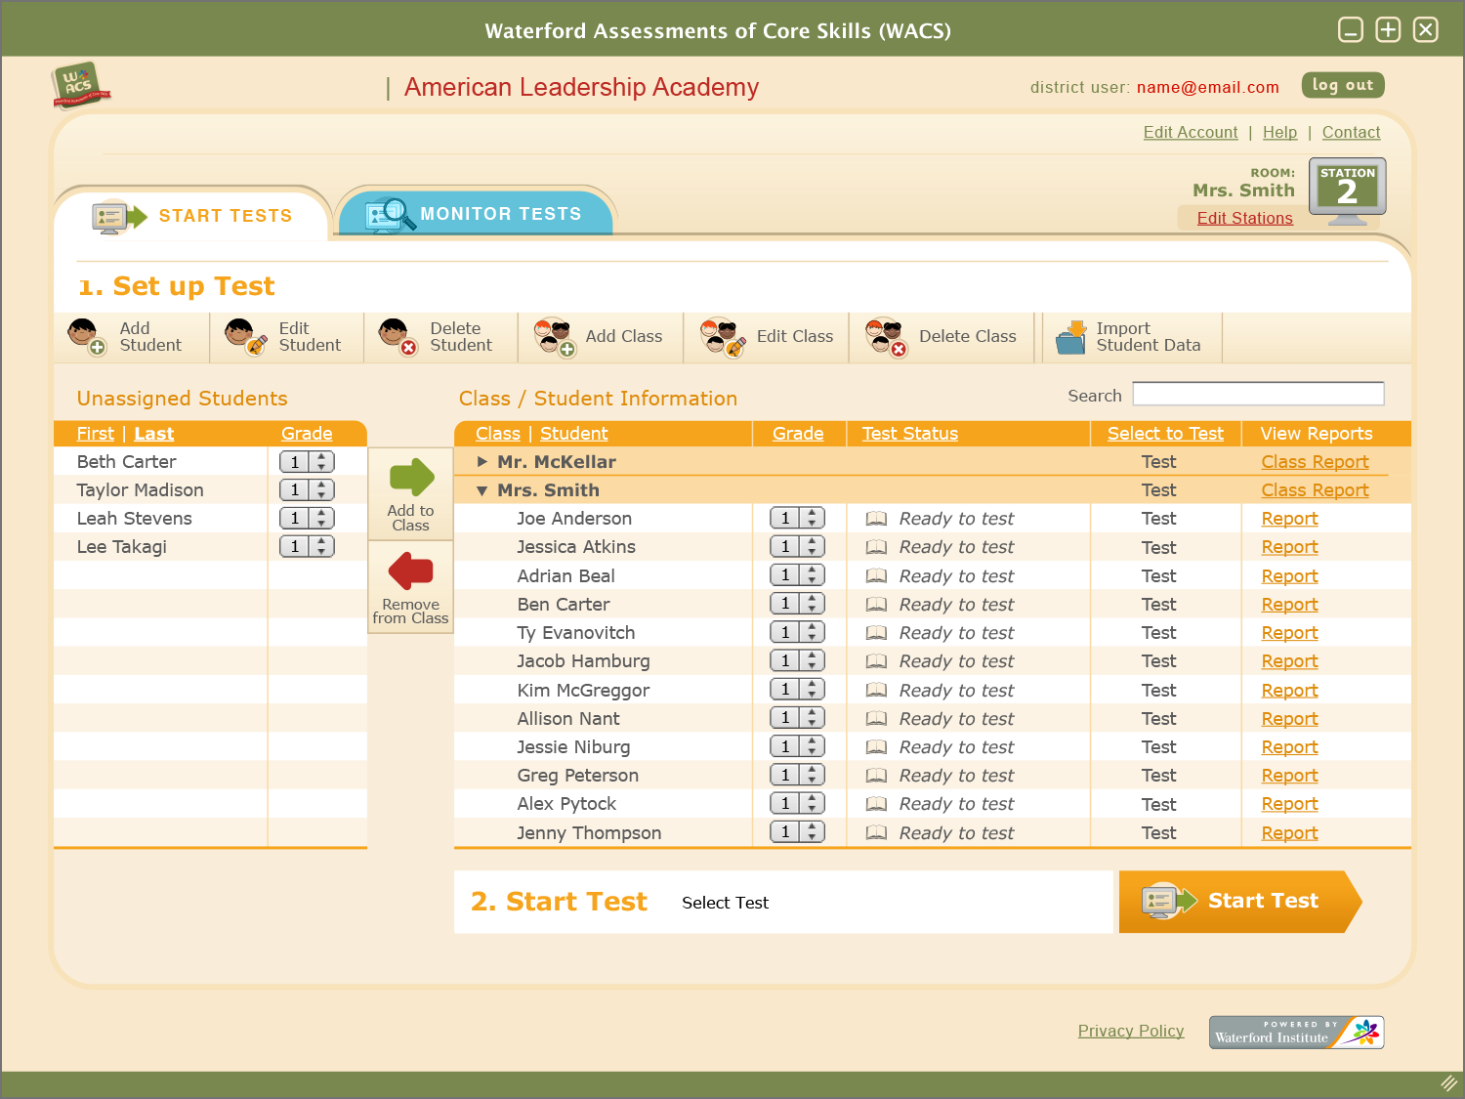This screenshot has height=1099, width=1465.
Task: Click the green Add to Class arrow
Action: [411, 478]
